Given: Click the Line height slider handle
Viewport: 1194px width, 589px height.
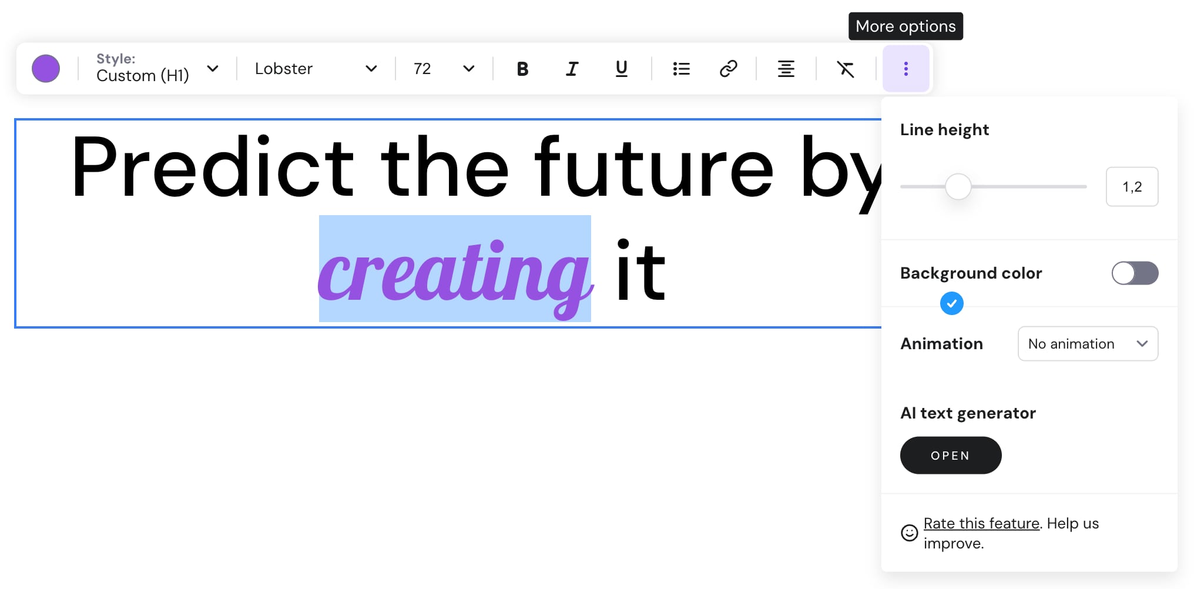Looking at the screenshot, I should (x=958, y=187).
